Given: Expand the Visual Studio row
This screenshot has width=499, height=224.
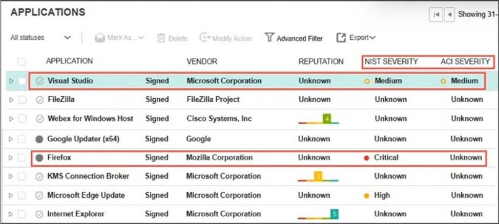Looking at the screenshot, I should [x=11, y=81].
